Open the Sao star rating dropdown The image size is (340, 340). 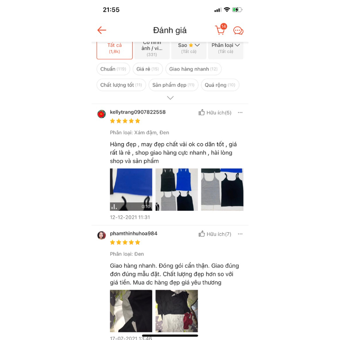(189, 48)
